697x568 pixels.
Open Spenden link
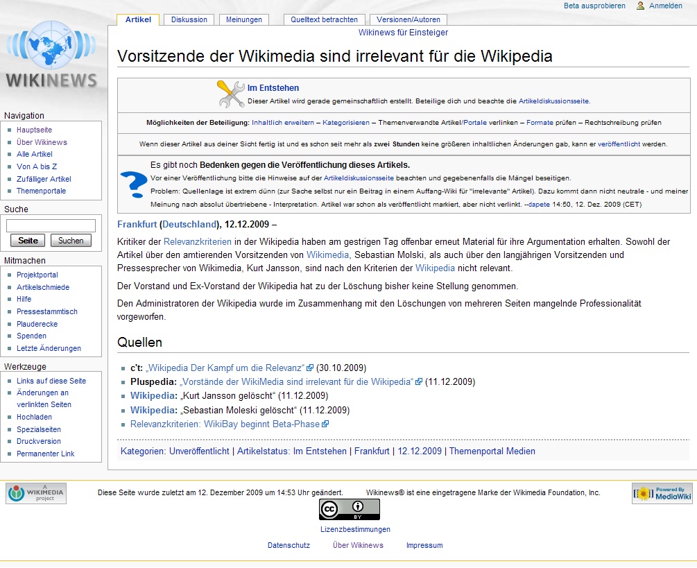point(31,336)
